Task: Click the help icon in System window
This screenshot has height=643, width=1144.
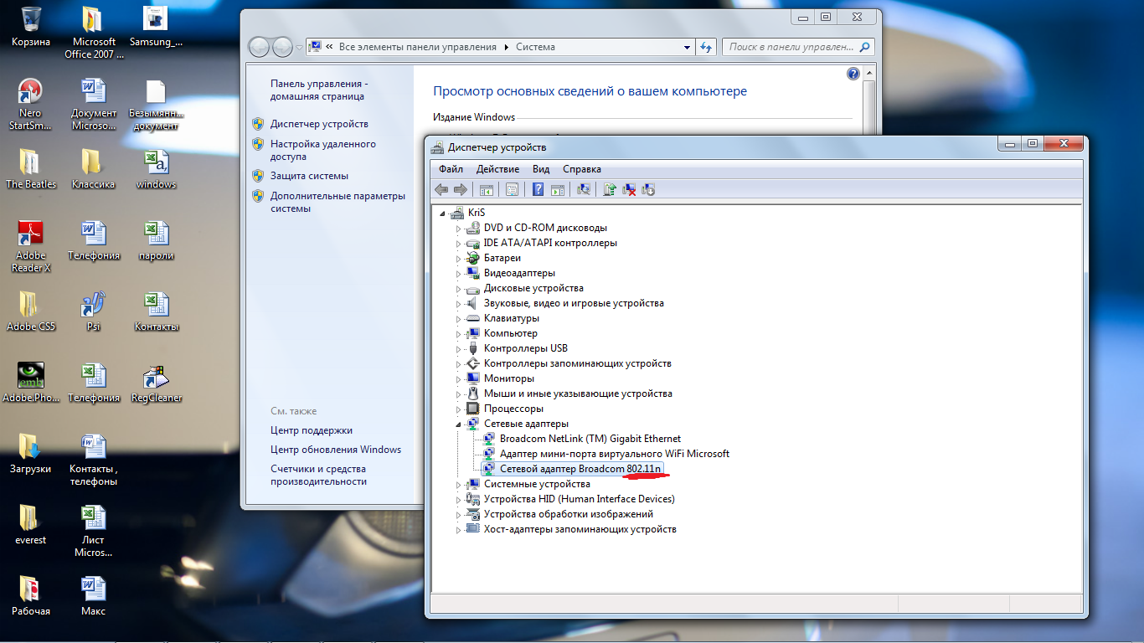Action: click(853, 74)
